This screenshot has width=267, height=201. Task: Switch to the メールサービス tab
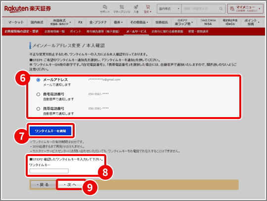(x=136, y=32)
